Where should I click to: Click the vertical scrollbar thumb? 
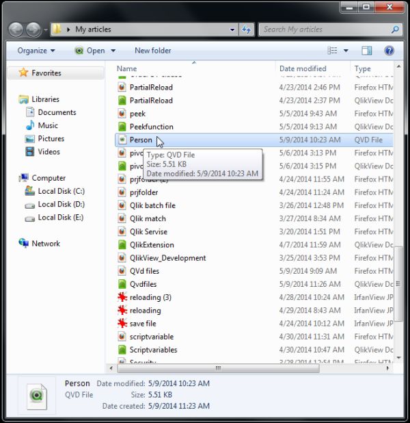pyautogui.click(x=398, y=284)
